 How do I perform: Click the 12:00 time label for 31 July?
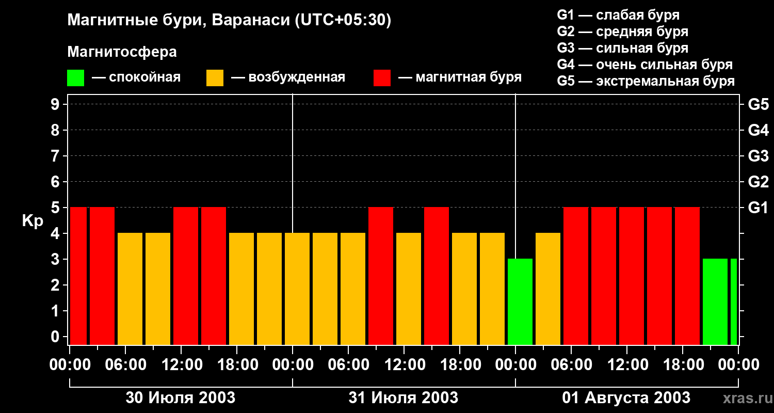404,365
